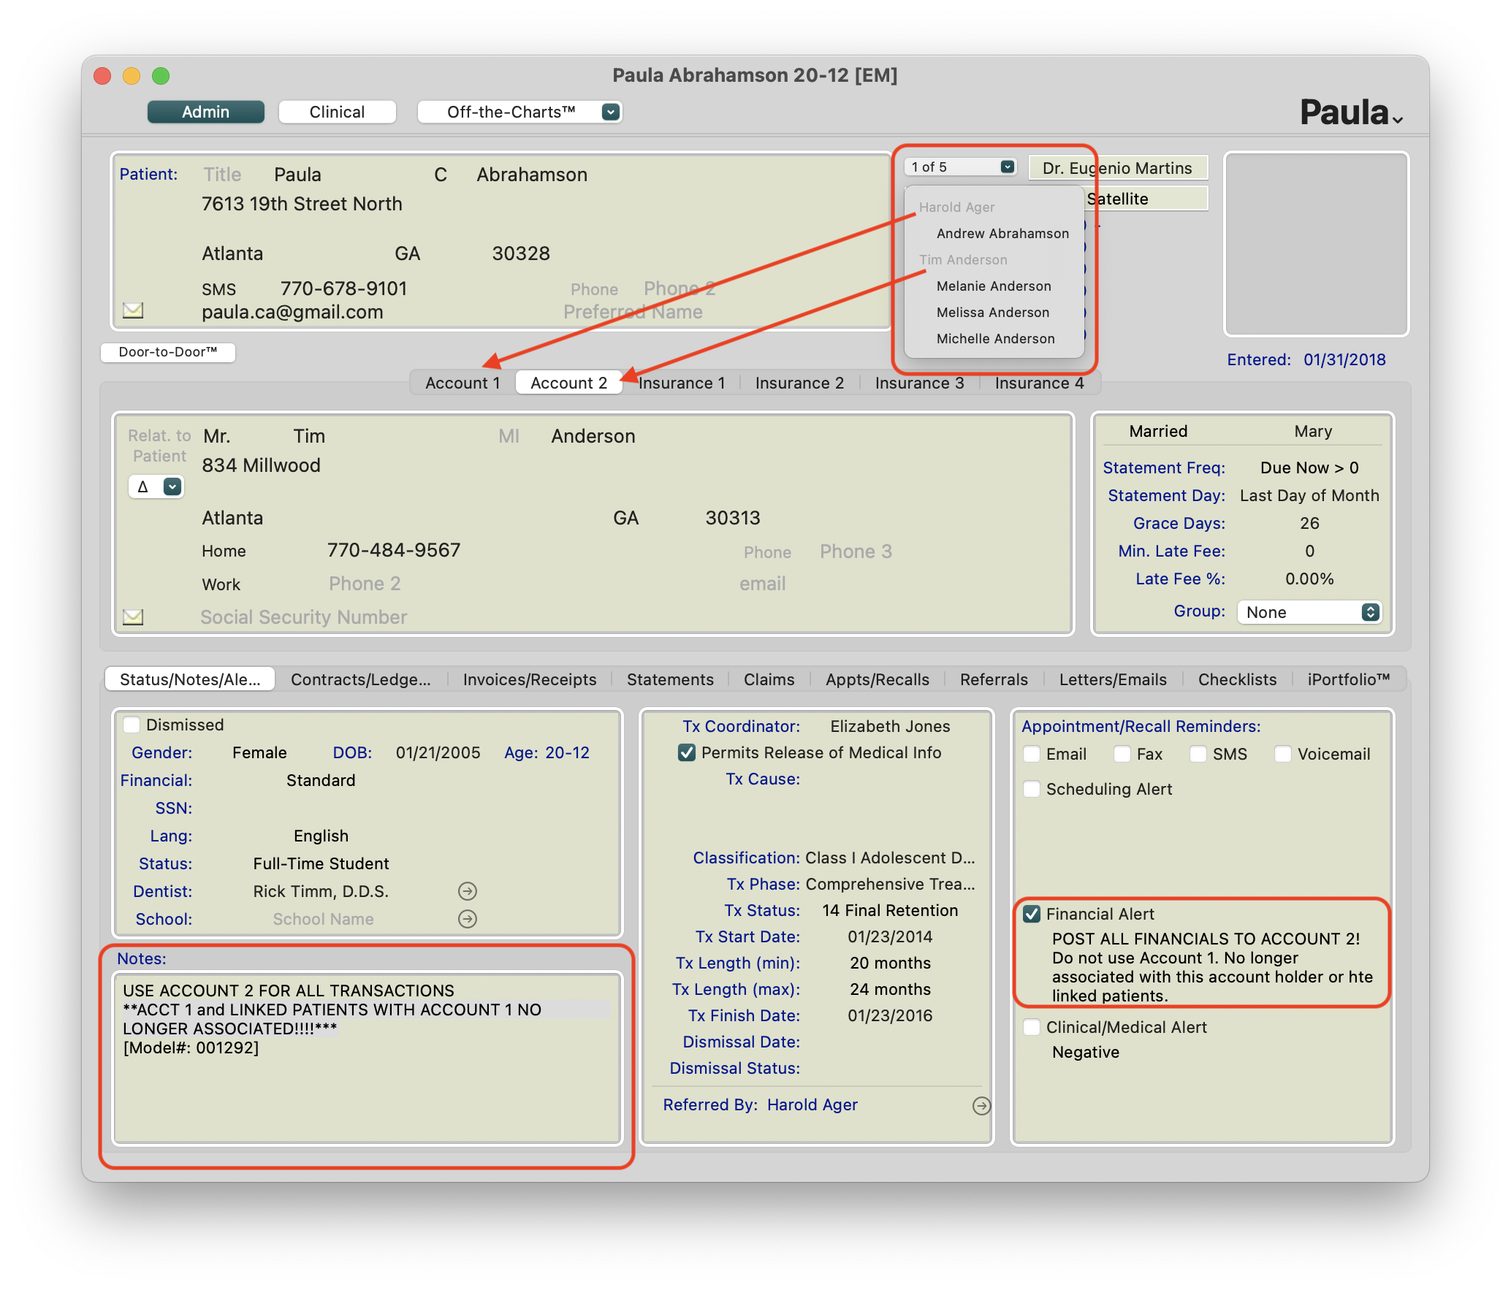1511x1290 pixels.
Task: Enable the Scheduling Alert checkbox
Action: point(1032,789)
